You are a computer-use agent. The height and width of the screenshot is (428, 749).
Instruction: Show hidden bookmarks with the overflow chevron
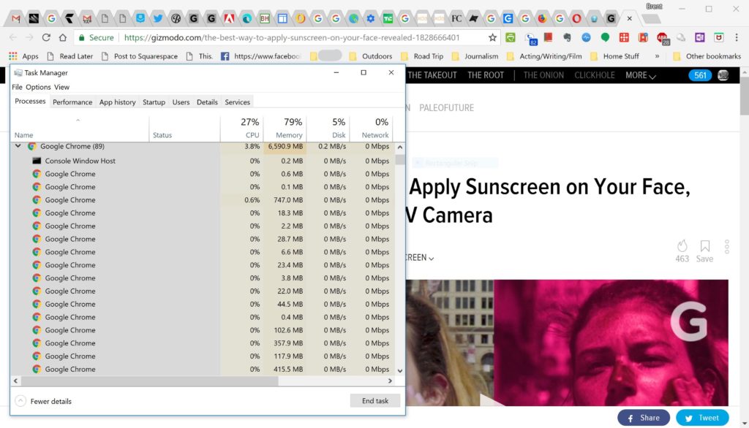pos(657,56)
